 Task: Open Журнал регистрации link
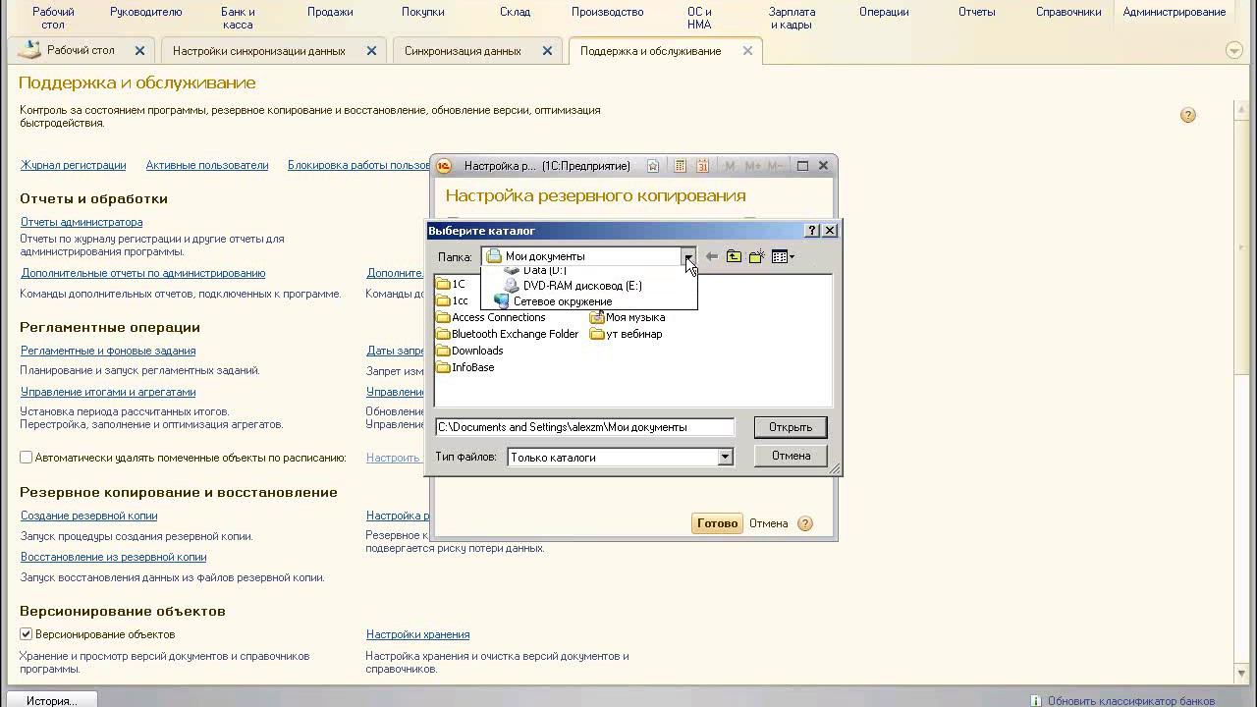(73, 165)
